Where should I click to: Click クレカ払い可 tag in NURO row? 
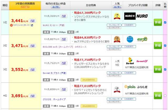tap(114, 25)
